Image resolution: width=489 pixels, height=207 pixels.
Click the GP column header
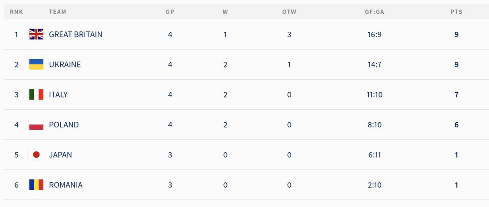(x=170, y=12)
